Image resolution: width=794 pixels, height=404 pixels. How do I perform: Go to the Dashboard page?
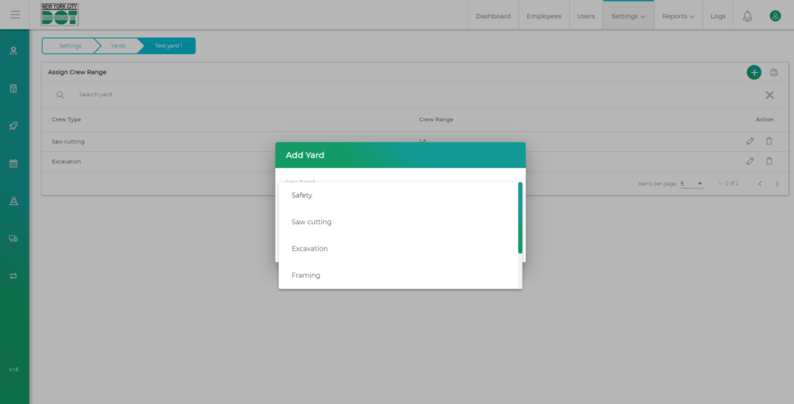point(493,16)
